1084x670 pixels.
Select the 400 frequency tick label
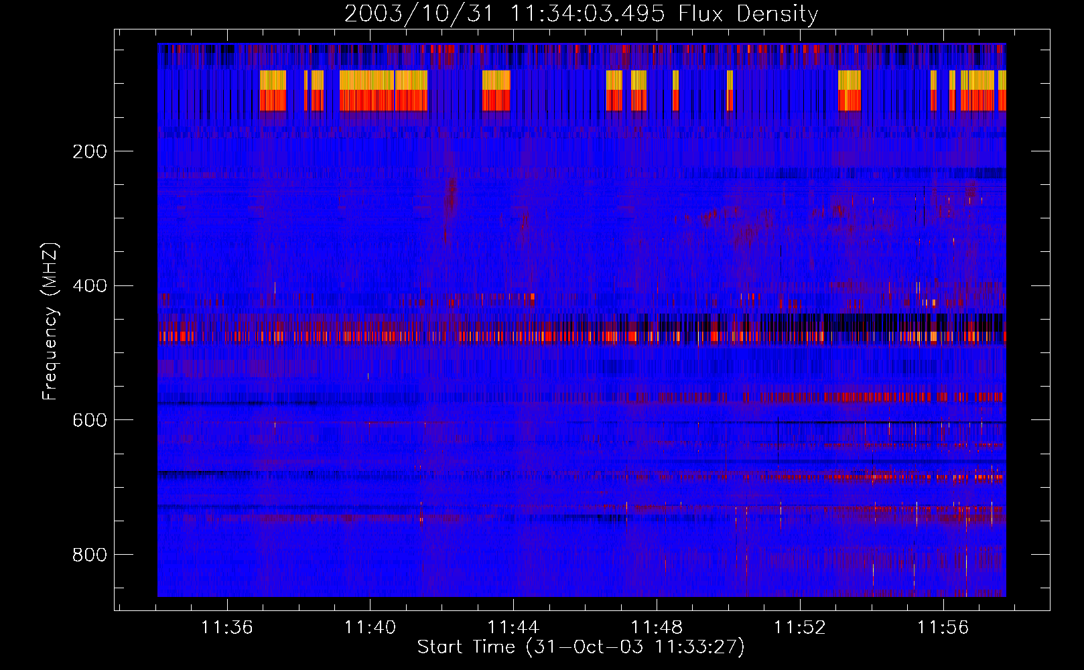90,286
